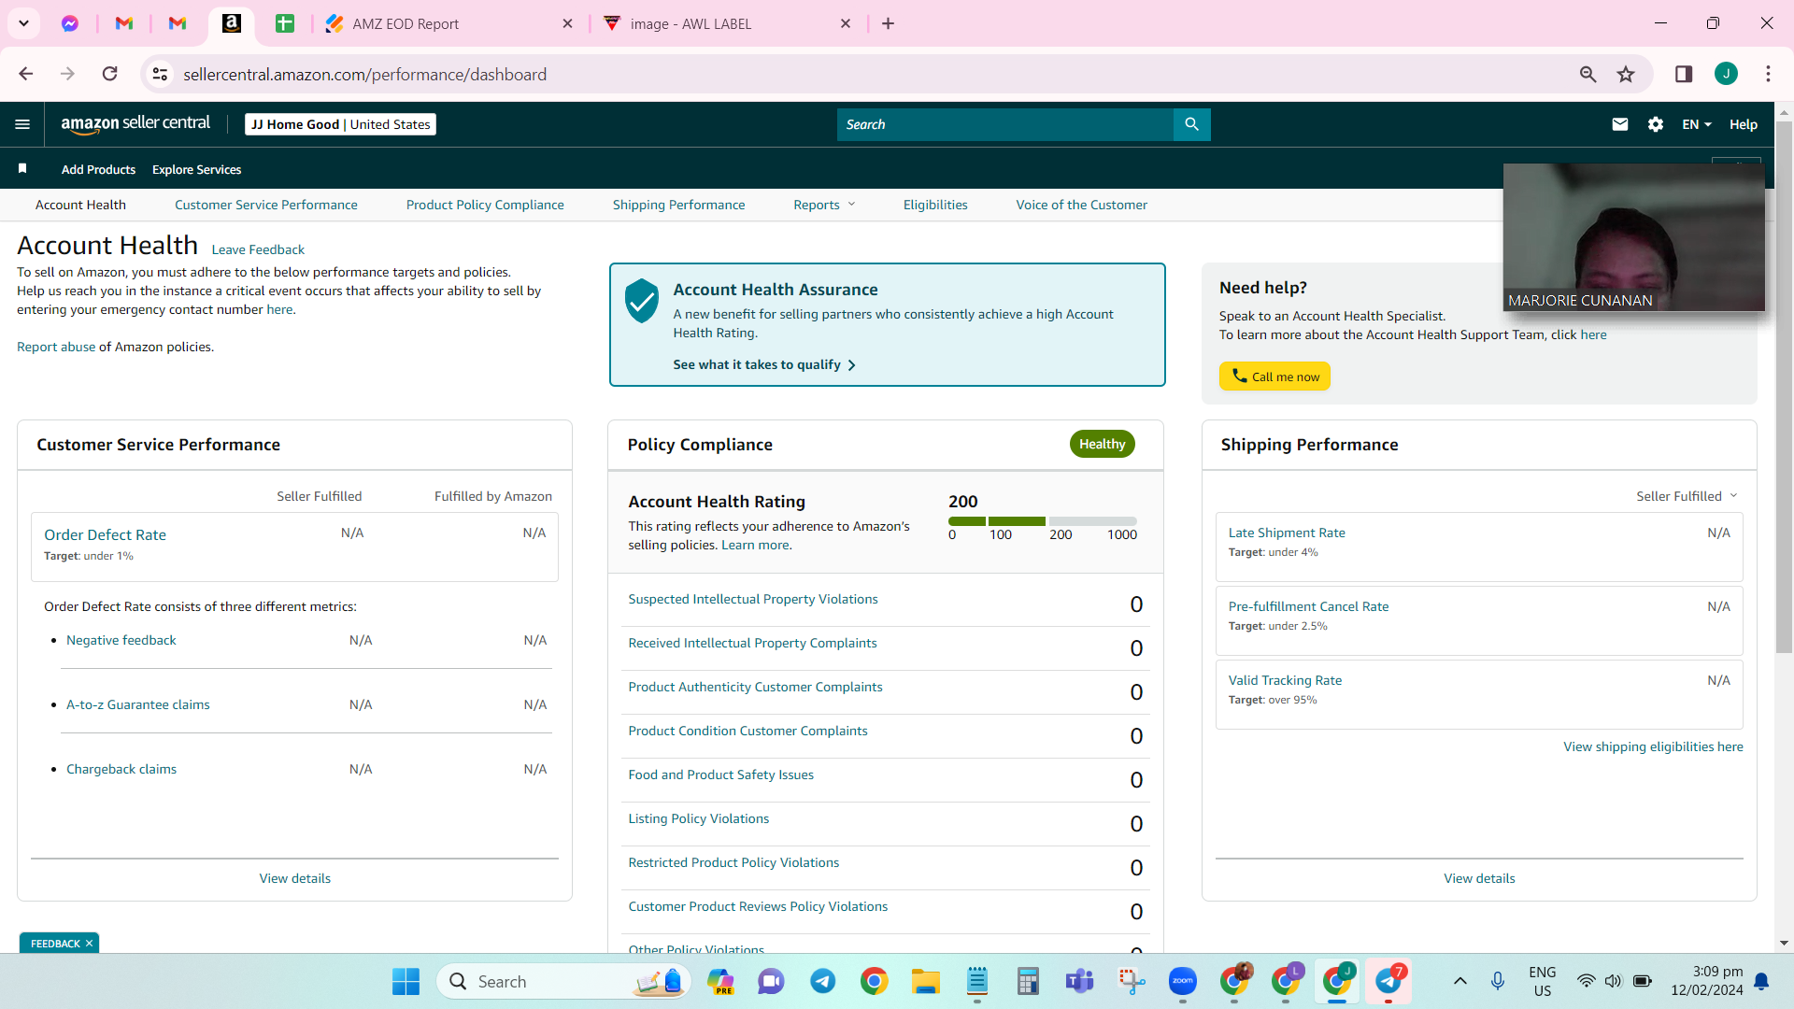Expand the EN language dropdown
The height and width of the screenshot is (1009, 1794).
click(x=1697, y=124)
